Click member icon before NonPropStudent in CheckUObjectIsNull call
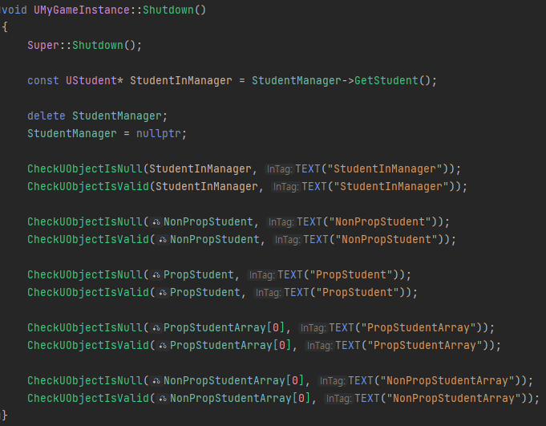Viewport: 546px width, 426px height. pyautogui.click(x=156, y=222)
